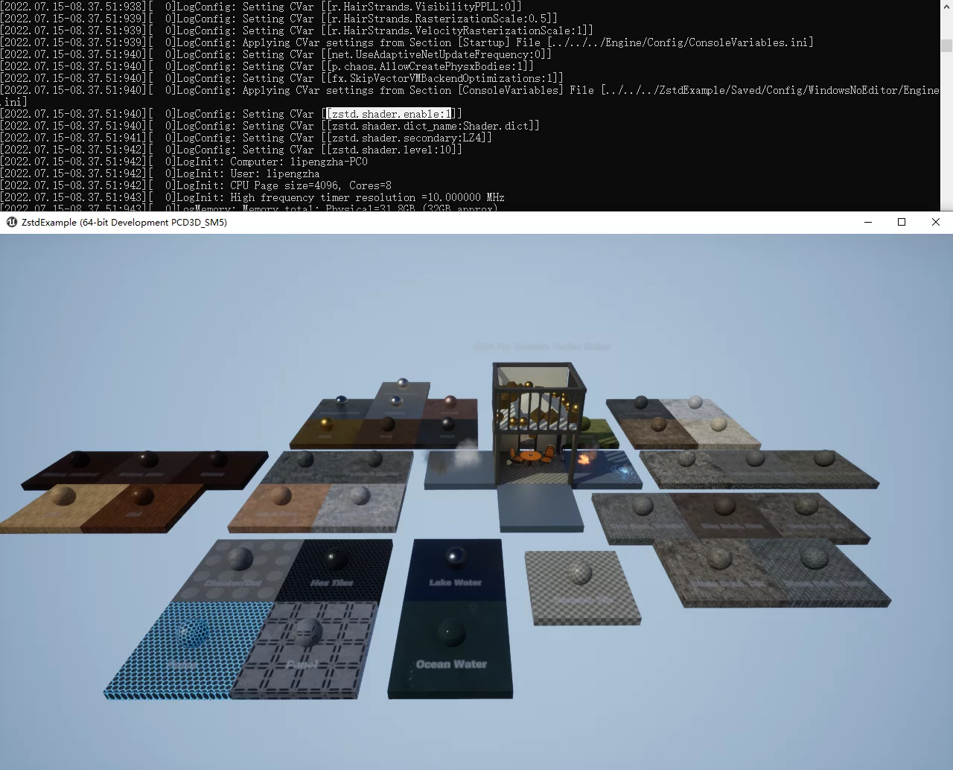The image size is (953, 770).
Task: Click the orange table inside the house
Action: (530, 454)
